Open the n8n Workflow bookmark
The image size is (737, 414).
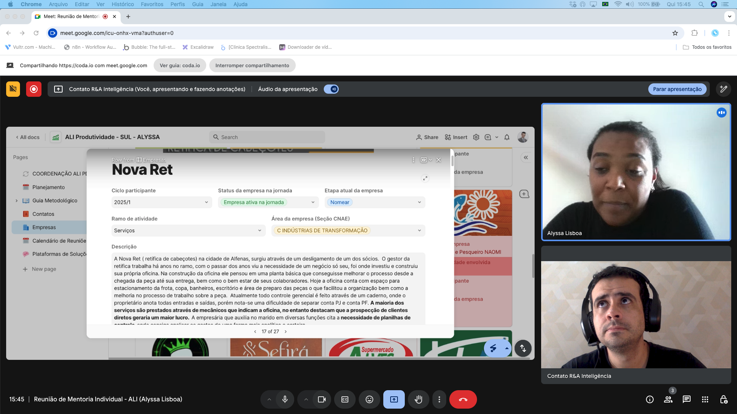(90, 47)
